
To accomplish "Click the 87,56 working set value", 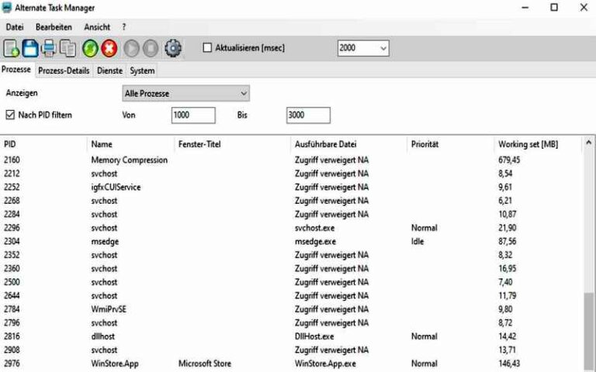I will point(508,242).
